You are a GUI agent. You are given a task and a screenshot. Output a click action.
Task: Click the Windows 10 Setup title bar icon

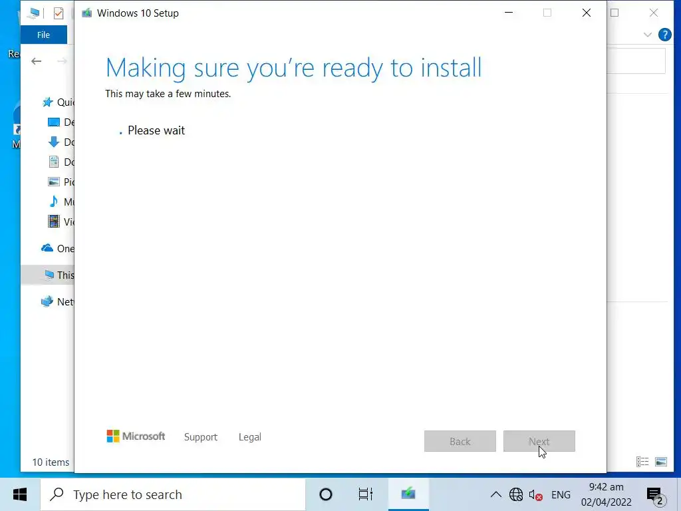(87, 13)
